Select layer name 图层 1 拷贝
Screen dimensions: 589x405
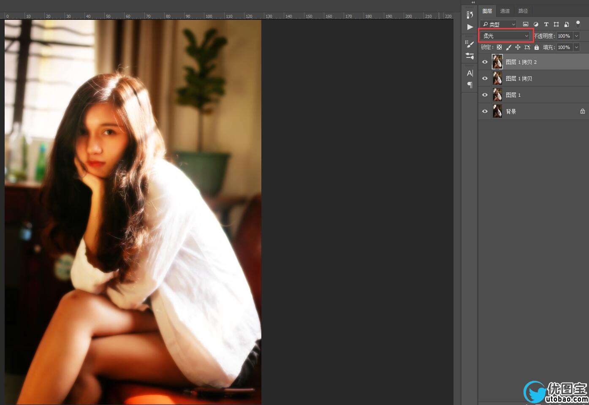click(519, 79)
